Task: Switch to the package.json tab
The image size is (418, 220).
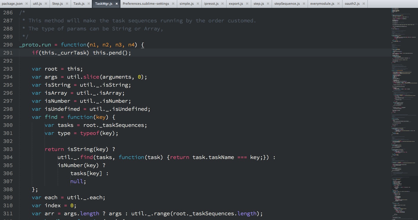Action: [x=12, y=4]
